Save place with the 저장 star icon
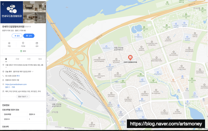Viewport: 208px width, 131px height. click(x=9, y=44)
